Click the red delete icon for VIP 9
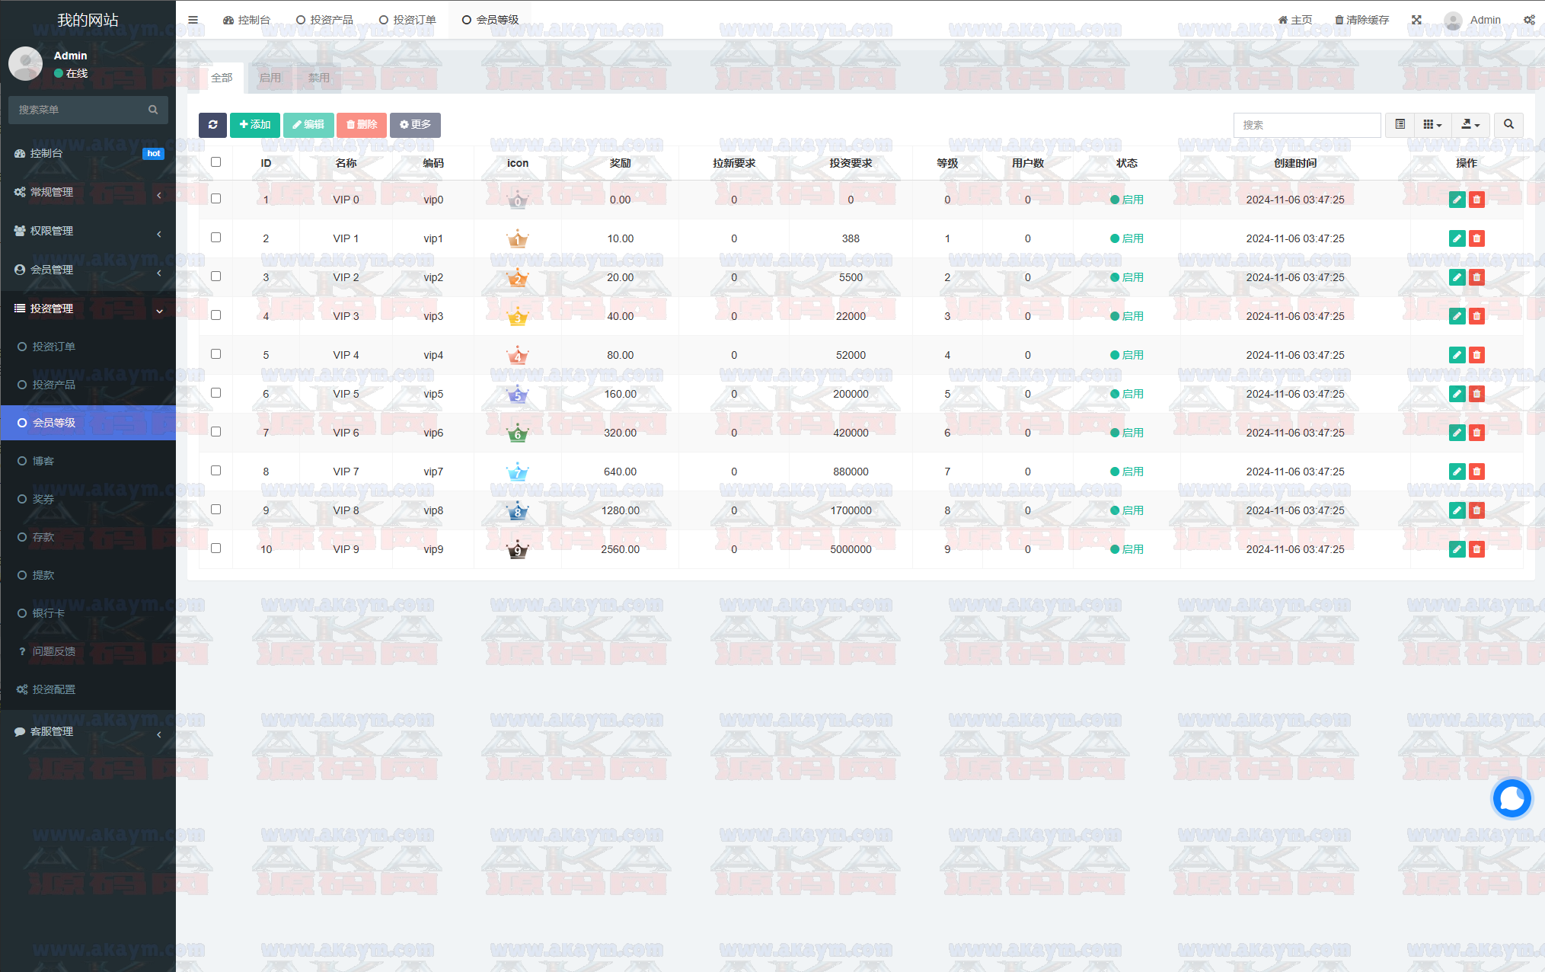The image size is (1545, 972). coord(1476,549)
